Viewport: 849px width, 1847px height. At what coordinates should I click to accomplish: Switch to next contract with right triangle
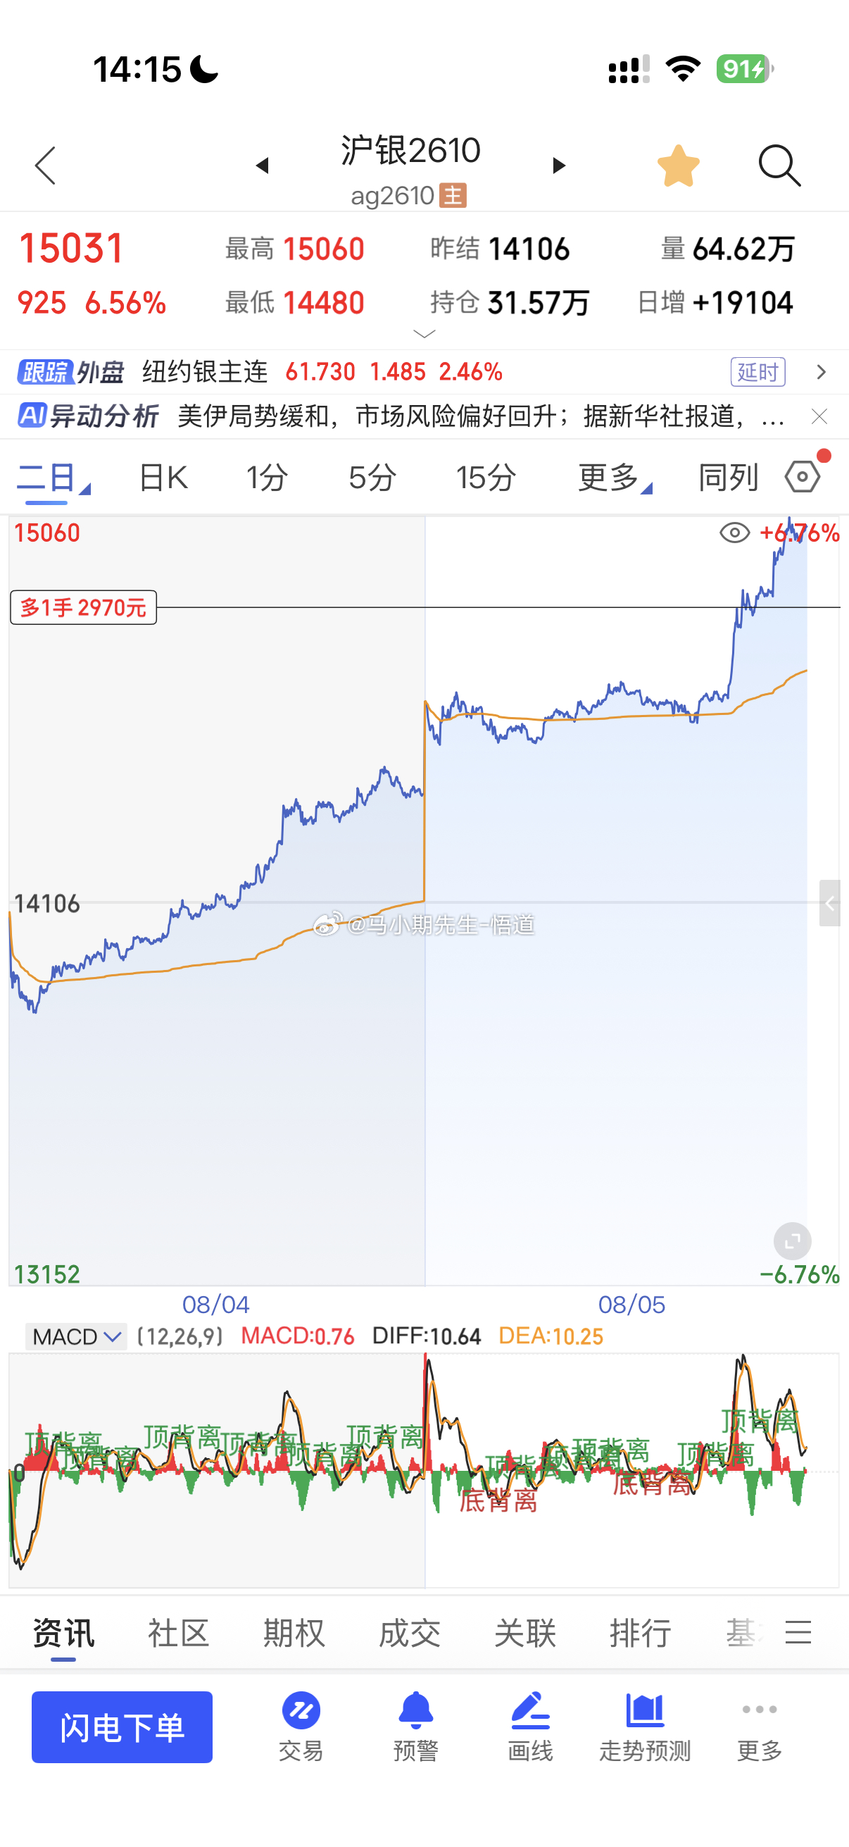pyautogui.click(x=559, y=166)
